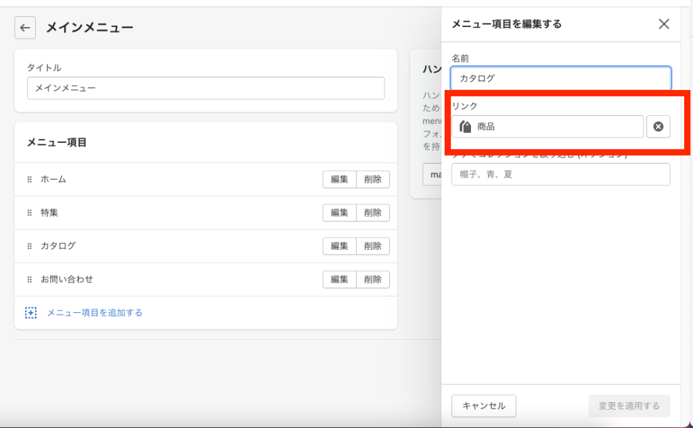Screen dimensions: 693x428
Task: Click the product tag icon in リンク field
Action: (465, 127)
